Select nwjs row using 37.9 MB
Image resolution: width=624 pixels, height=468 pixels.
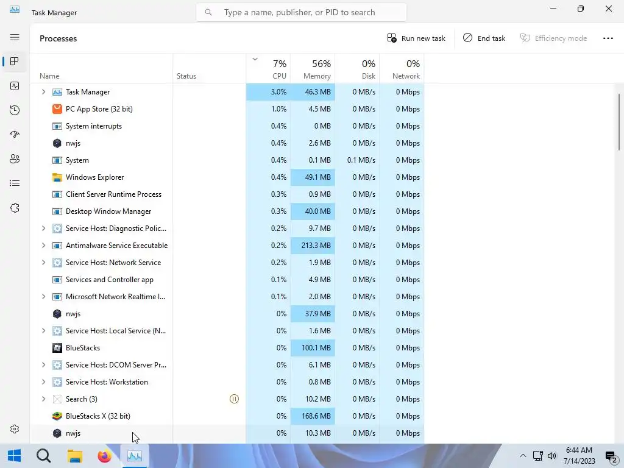(227, 314)
